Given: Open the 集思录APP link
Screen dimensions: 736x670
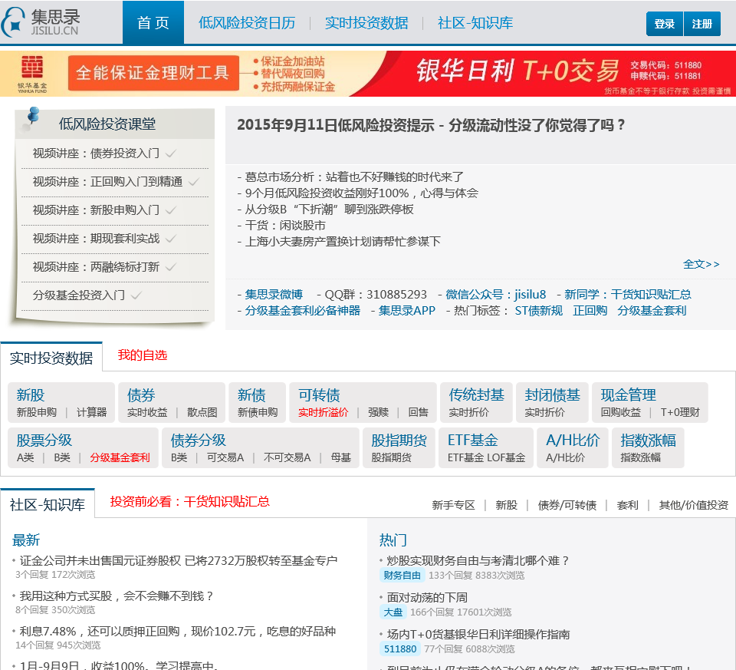Looking at the screenshot, I should point(407,311).
